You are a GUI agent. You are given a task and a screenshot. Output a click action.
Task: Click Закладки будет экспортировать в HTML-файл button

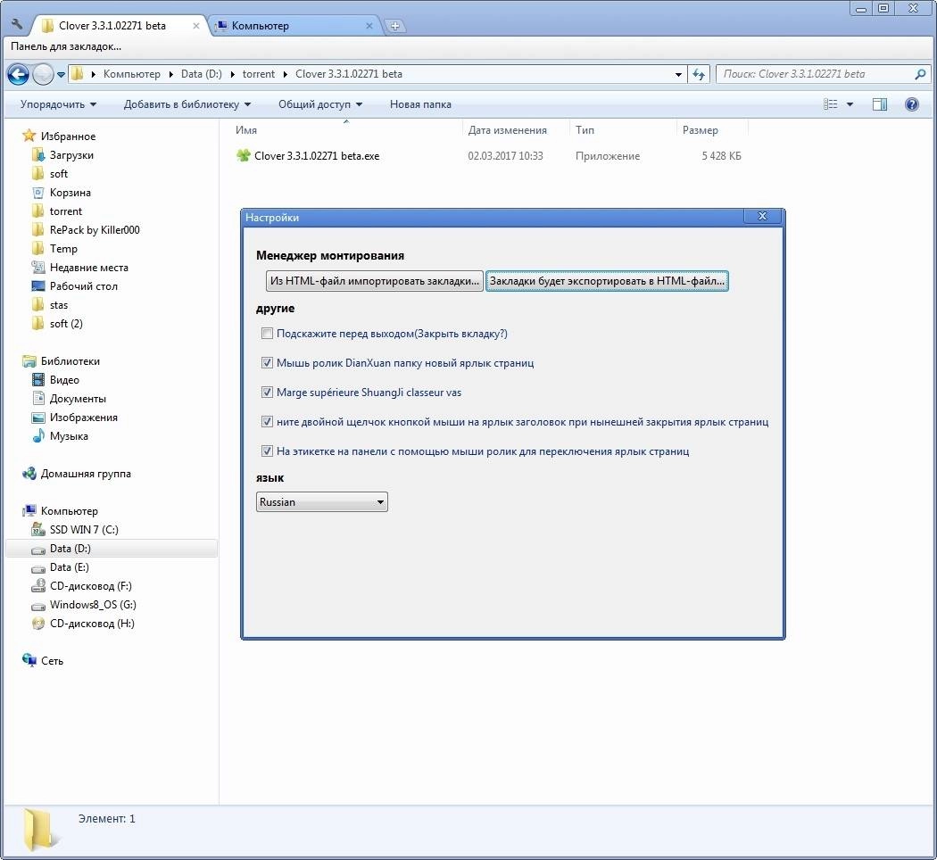click(607, 281)
